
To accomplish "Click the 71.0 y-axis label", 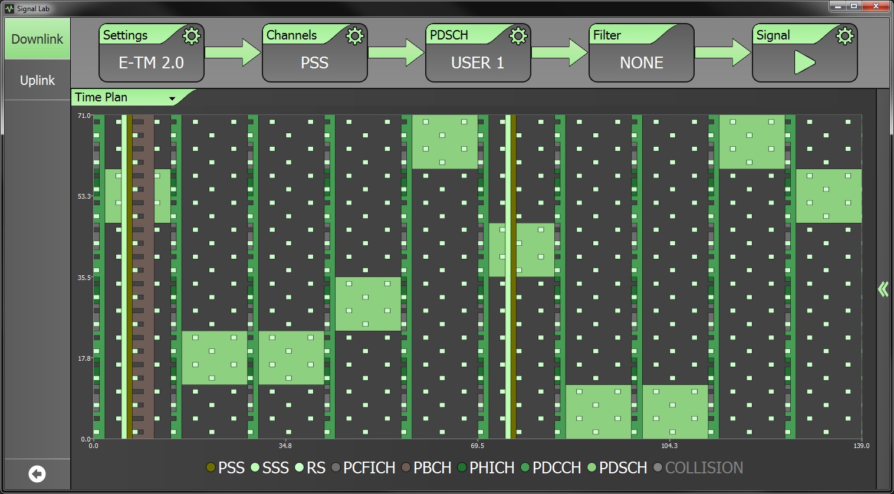I will pos(84,116).
